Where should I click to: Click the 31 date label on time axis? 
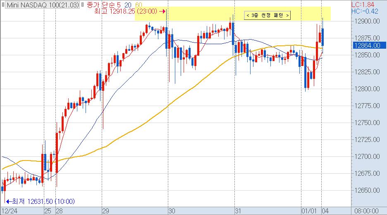238,211
